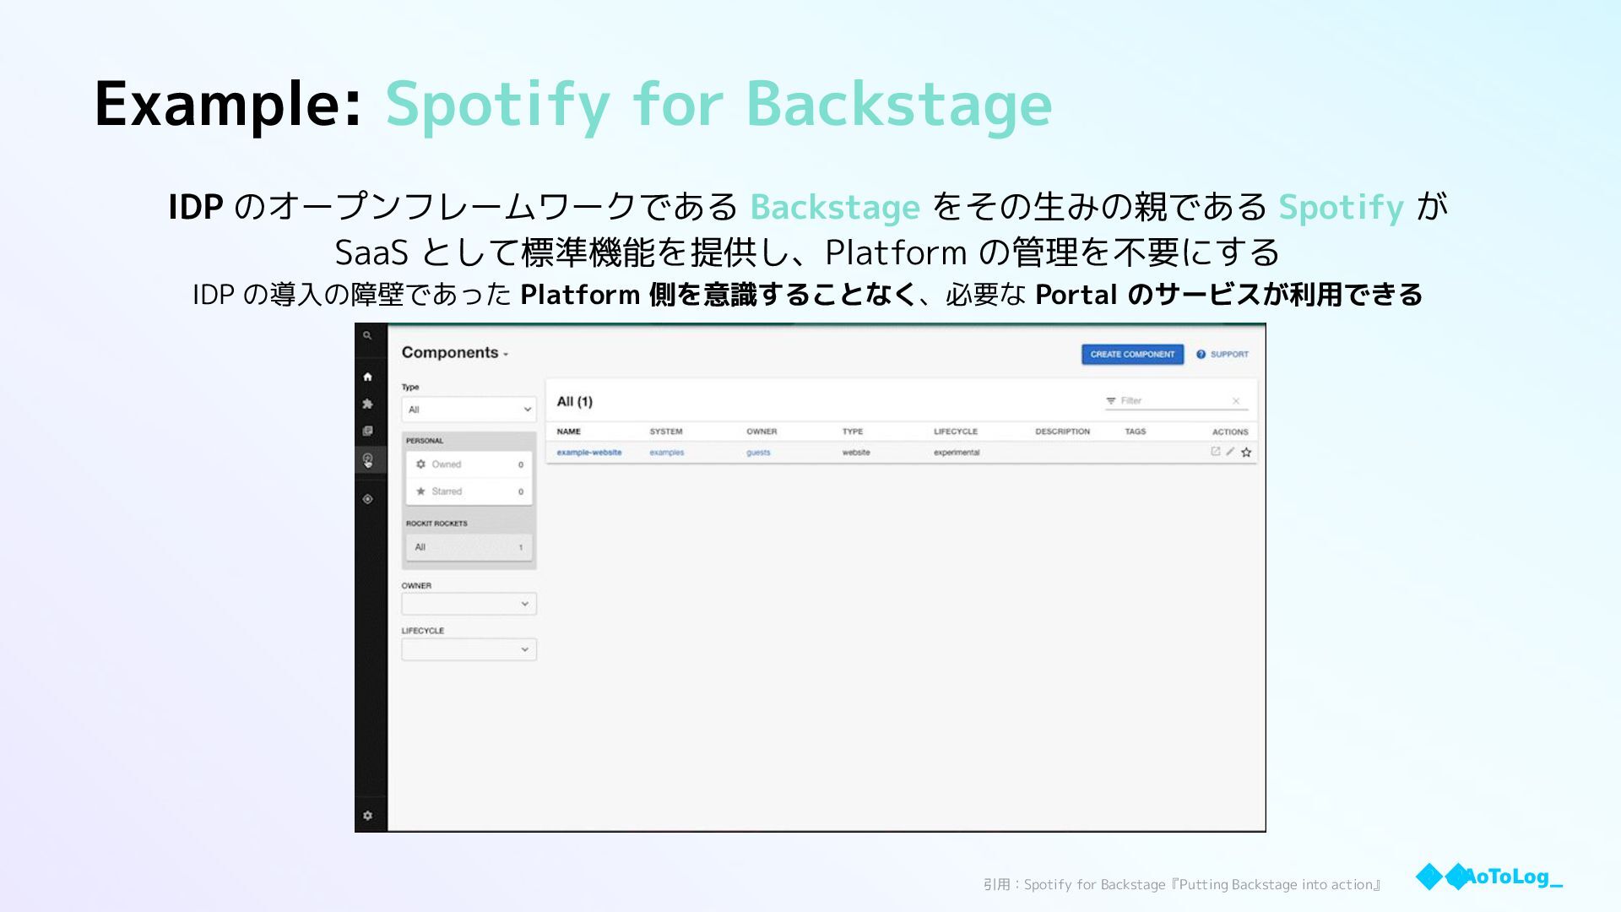Select the highlighted sidebar icon under the cursor

[x=367, y=459]
